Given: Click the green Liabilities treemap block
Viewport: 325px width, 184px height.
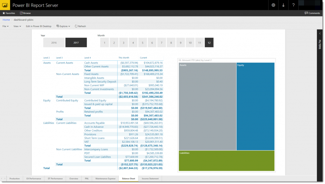Looking at the screenshot, I should [x=227, y=161].
